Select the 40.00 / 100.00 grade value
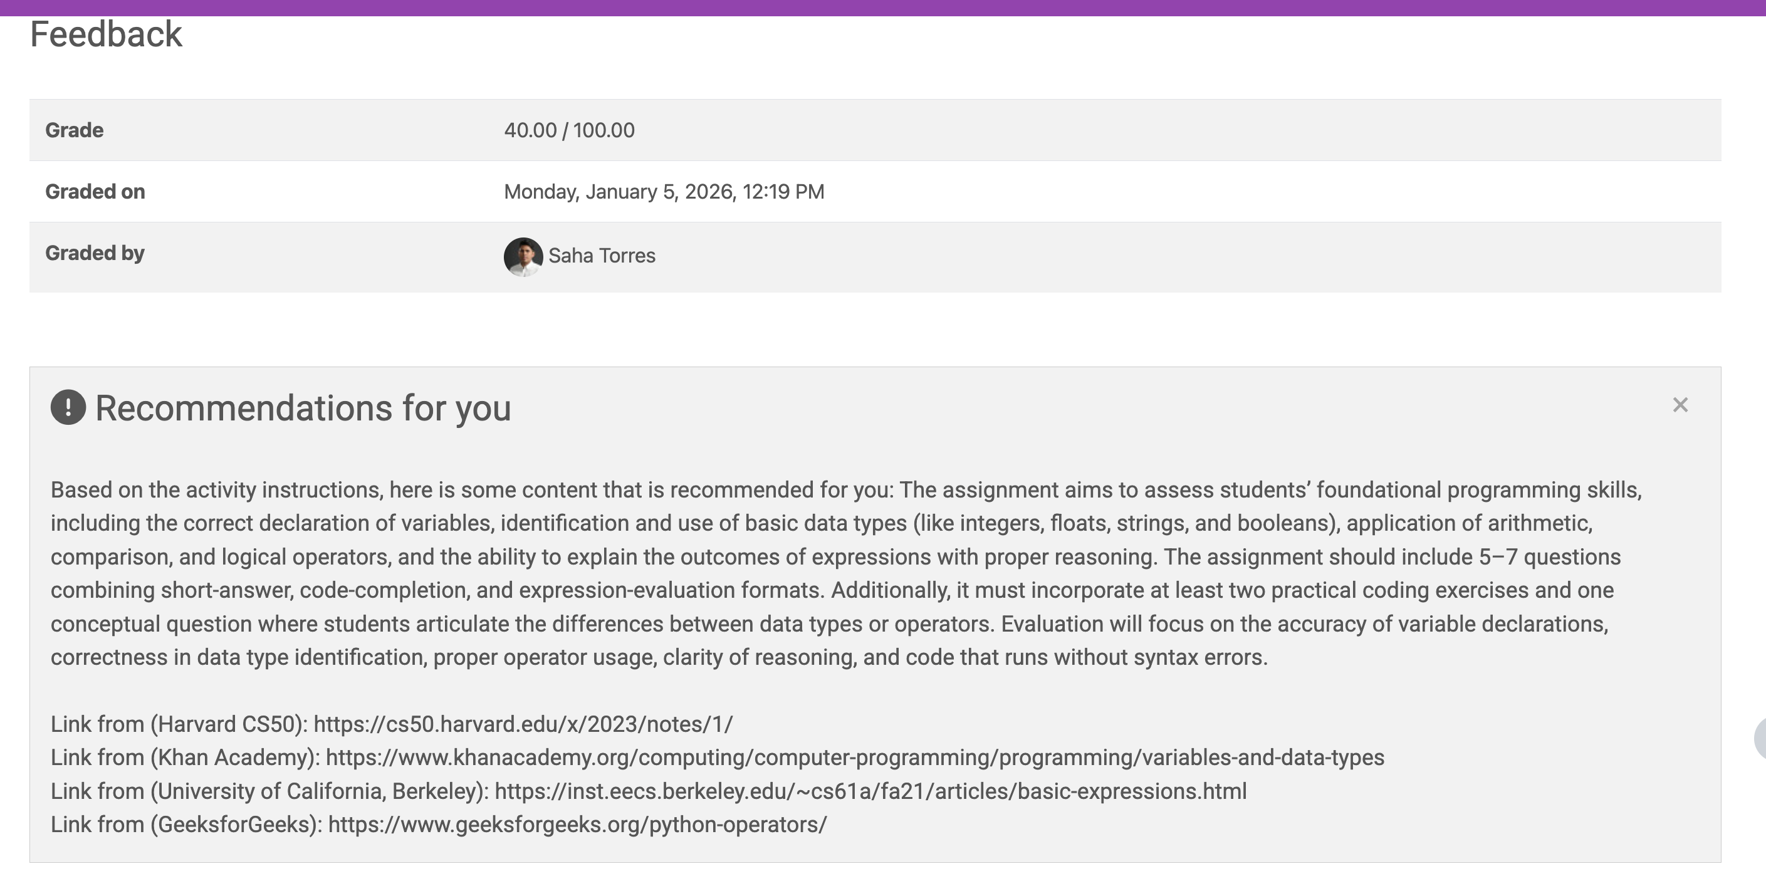 [x=569, y=130]
